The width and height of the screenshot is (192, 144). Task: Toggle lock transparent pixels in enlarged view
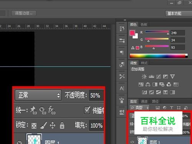(x=34, y=126)
